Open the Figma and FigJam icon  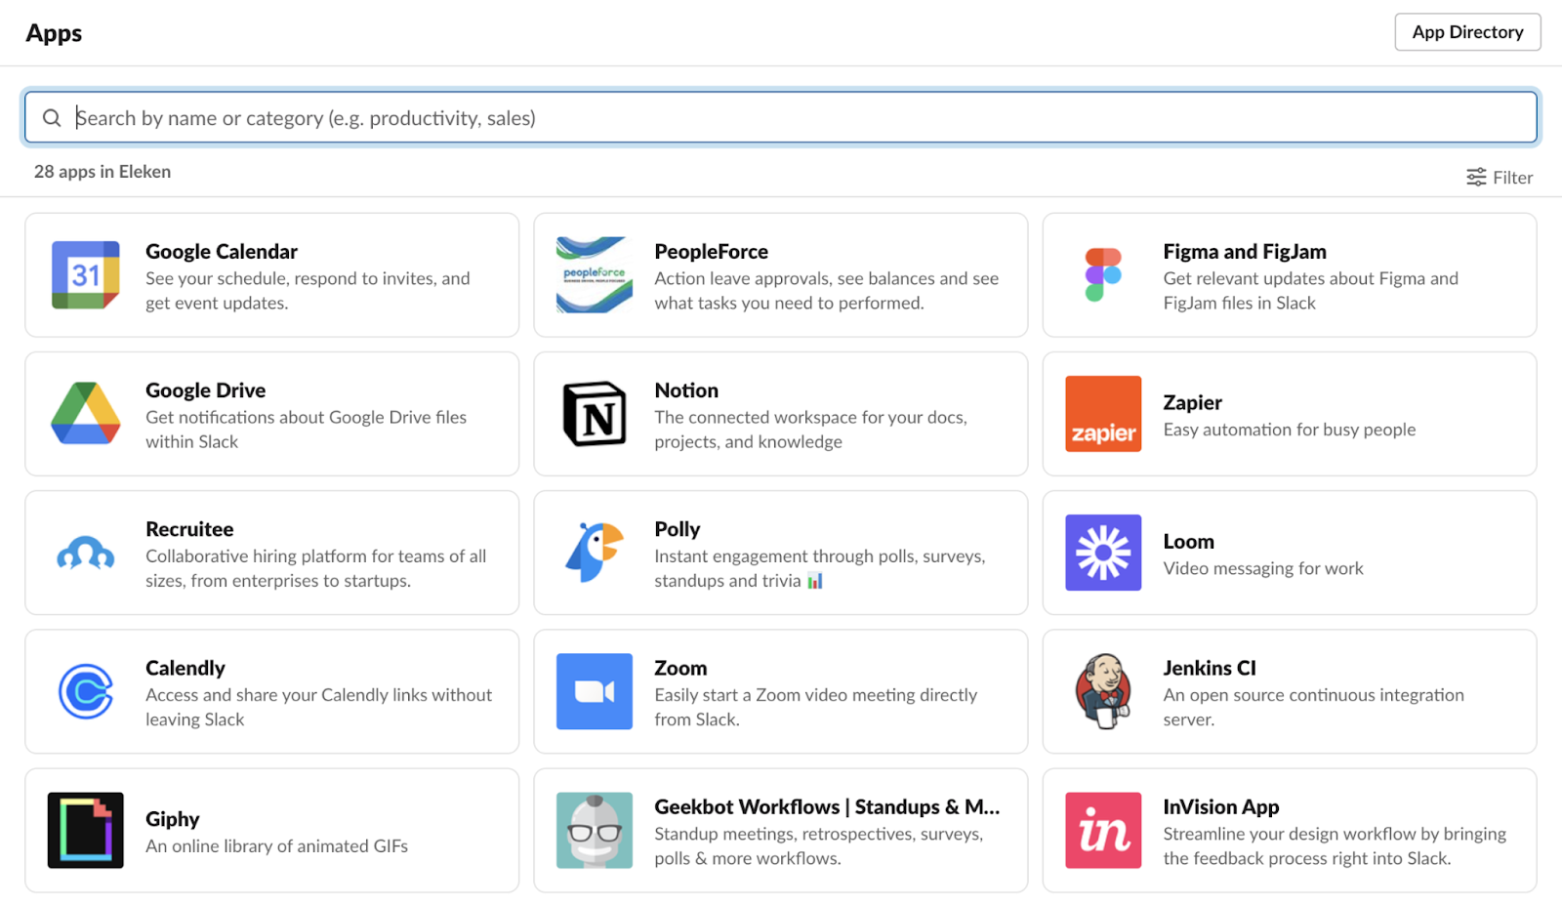(1103, 275)
